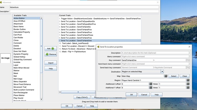Screen dimensions: 197x110
Task: Select Mat Cargo trait
Action: click(18, 79)
